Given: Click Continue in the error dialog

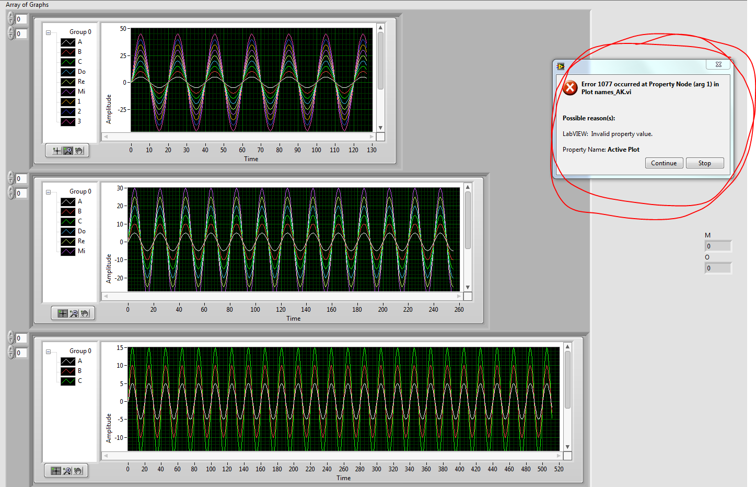Looking at the screenshot, I should pos(664,163).
